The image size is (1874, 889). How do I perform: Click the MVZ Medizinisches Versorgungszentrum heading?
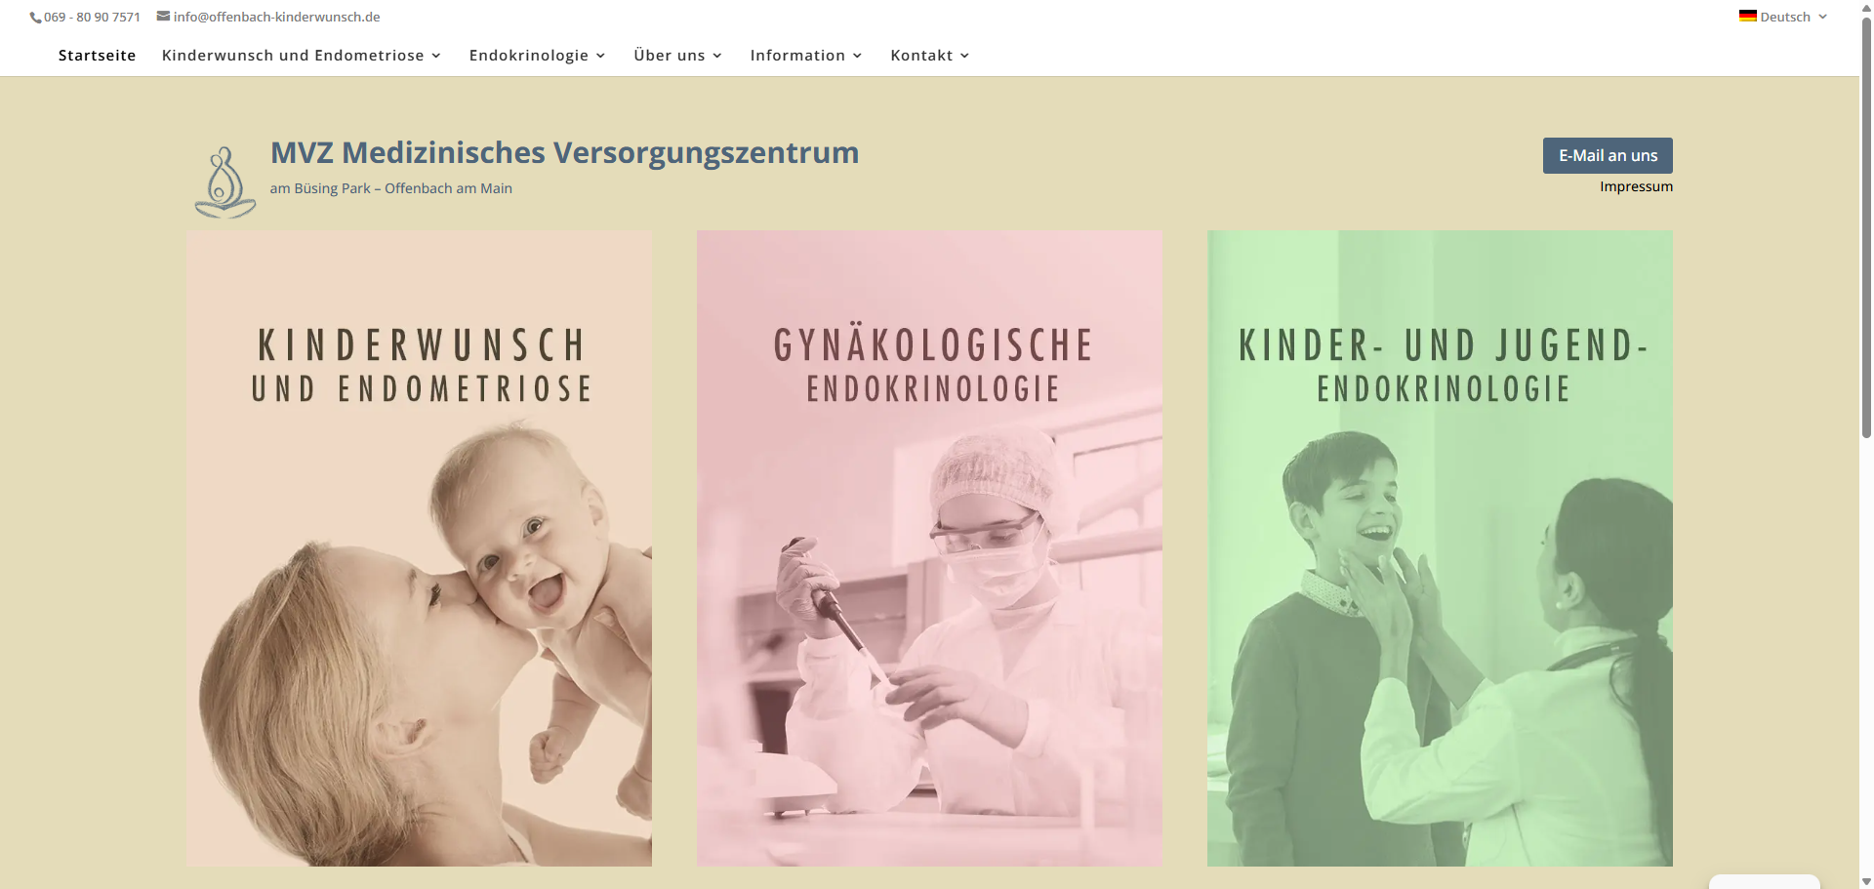point(564,153)
